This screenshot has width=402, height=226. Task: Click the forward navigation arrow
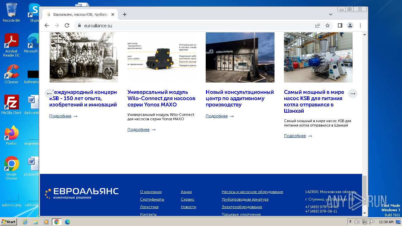point(57,25)
